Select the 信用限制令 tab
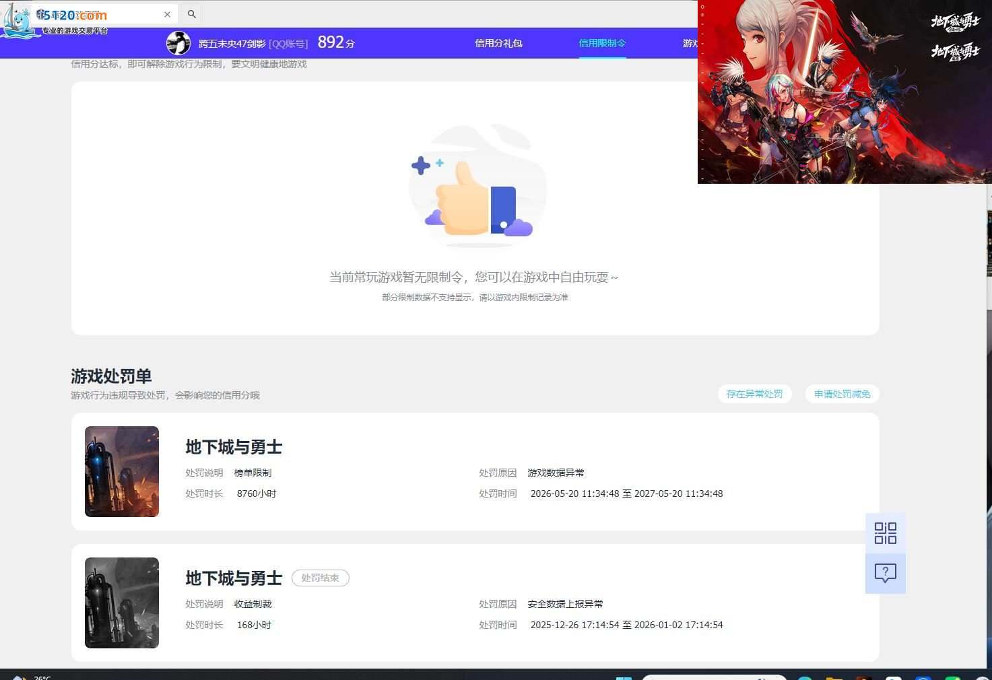Screen dimensions: 992x680 [x=602, y=43]
